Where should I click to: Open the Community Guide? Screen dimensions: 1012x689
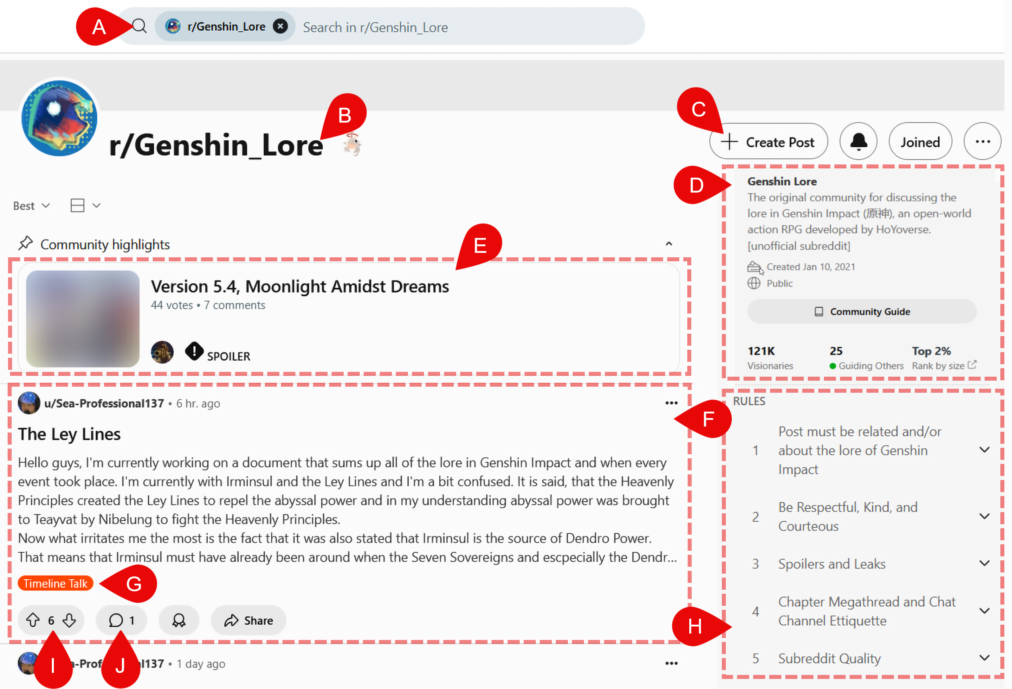tap(862, 312)
